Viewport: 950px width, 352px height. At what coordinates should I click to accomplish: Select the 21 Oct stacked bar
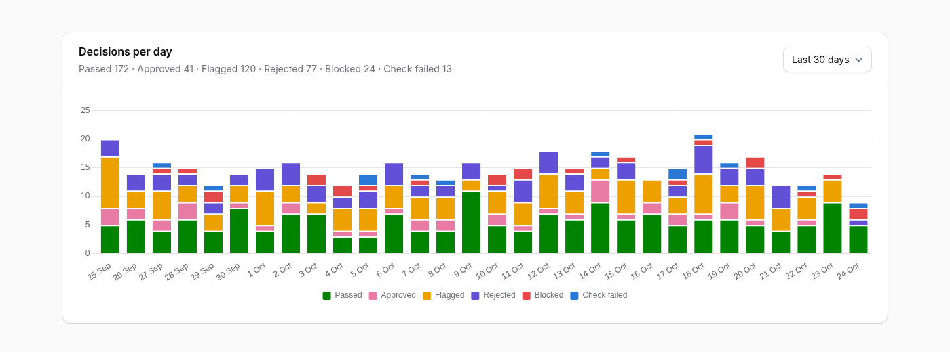781,220
